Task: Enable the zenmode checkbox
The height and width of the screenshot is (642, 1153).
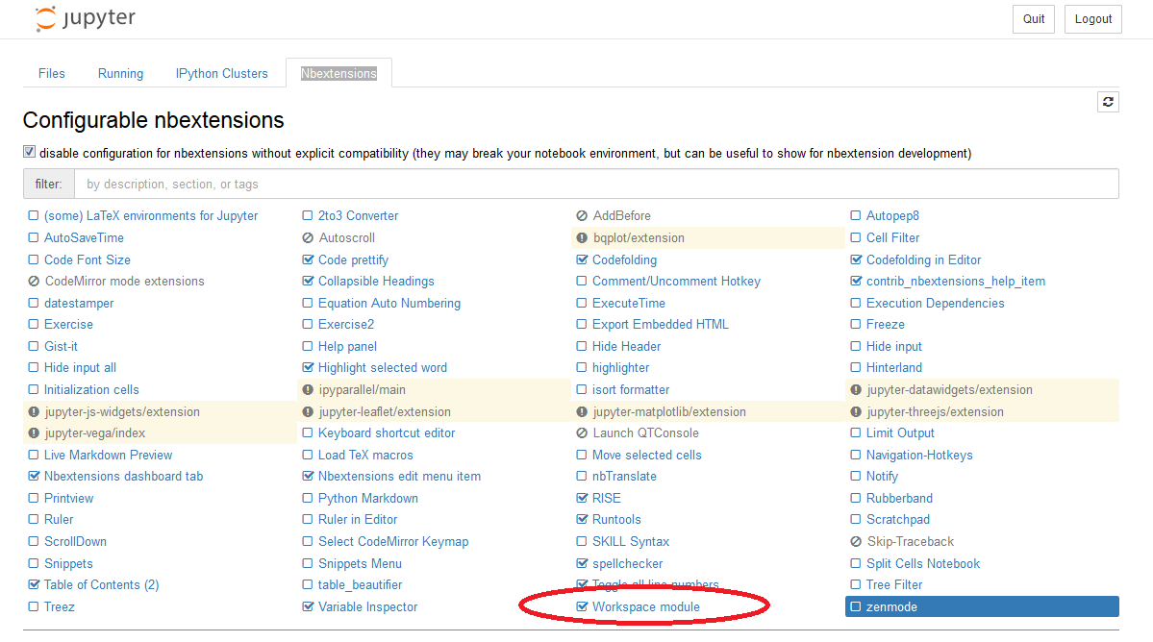Action: click(855, 606)
